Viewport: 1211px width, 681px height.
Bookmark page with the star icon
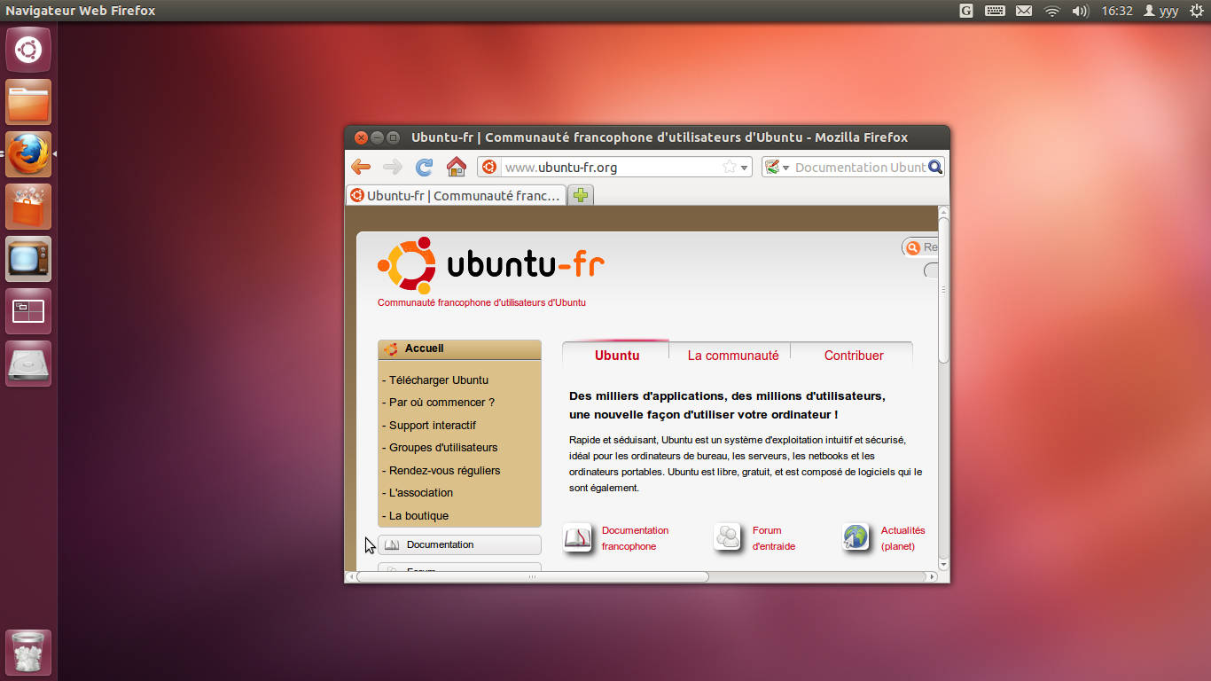coord(730,167)
